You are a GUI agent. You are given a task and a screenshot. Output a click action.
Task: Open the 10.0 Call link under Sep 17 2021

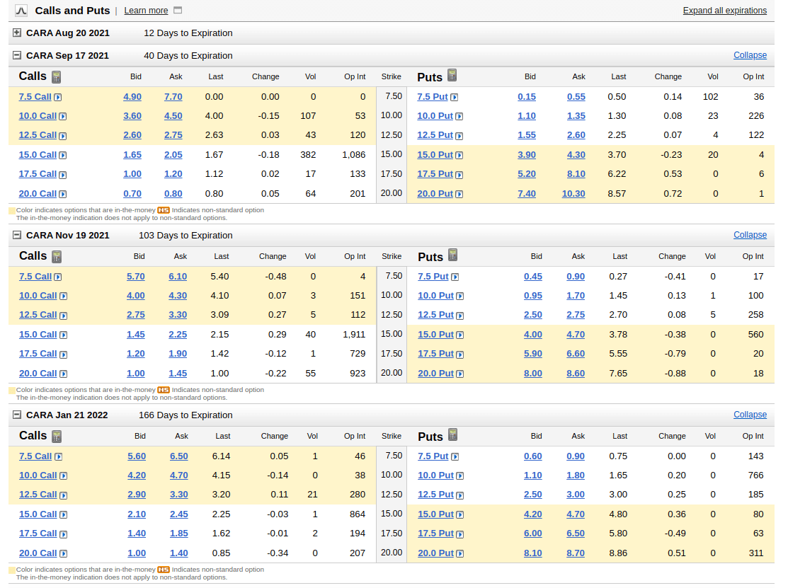point(38,116)
